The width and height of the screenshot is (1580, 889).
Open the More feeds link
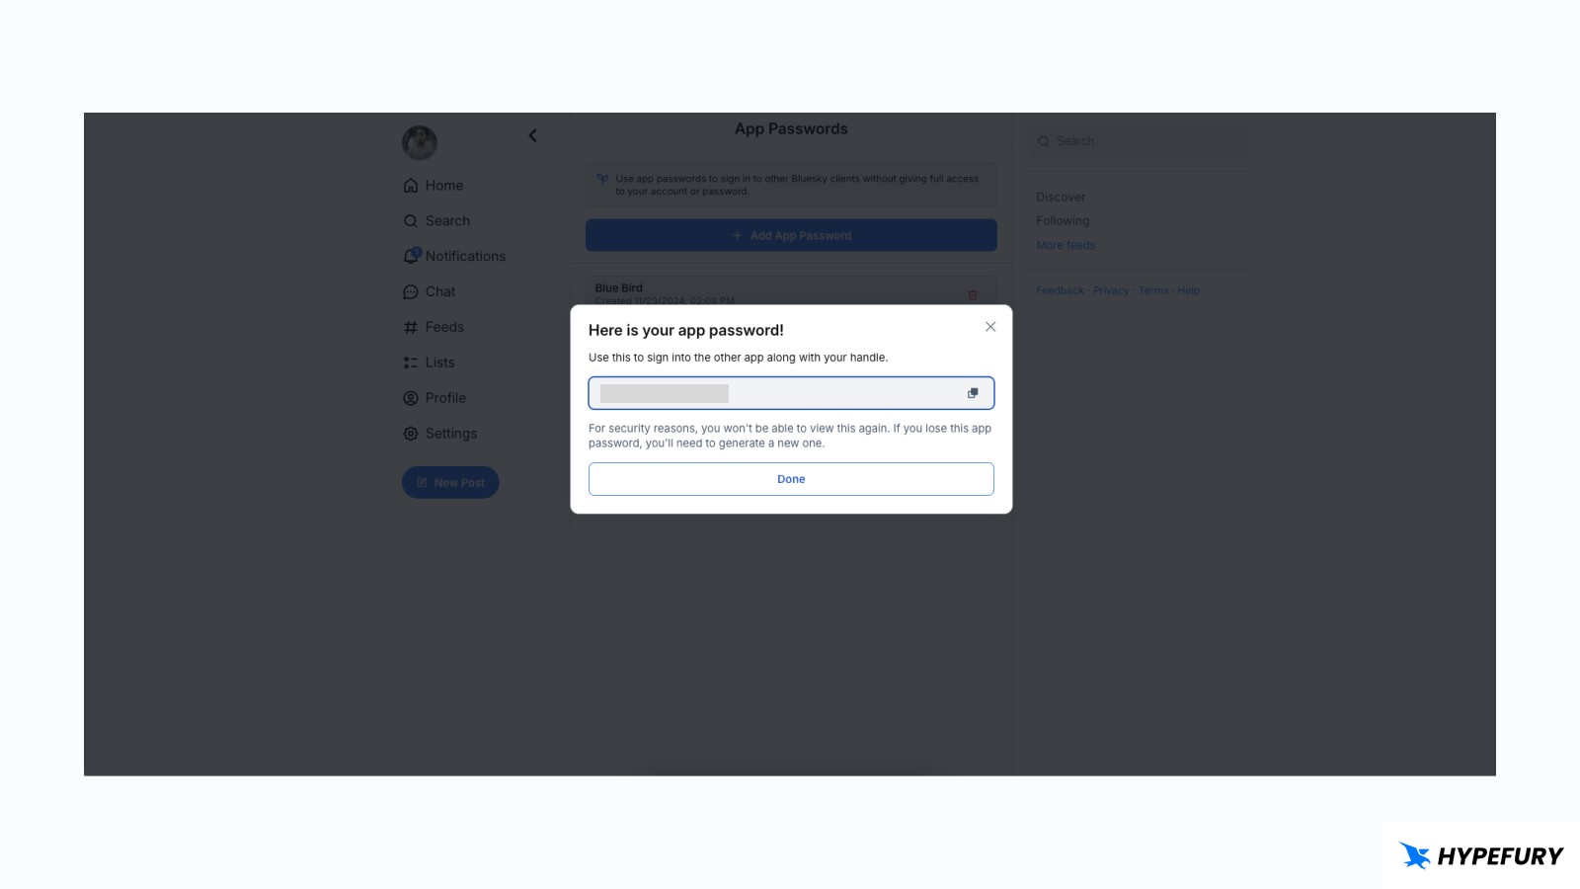tap(1066, 244)
